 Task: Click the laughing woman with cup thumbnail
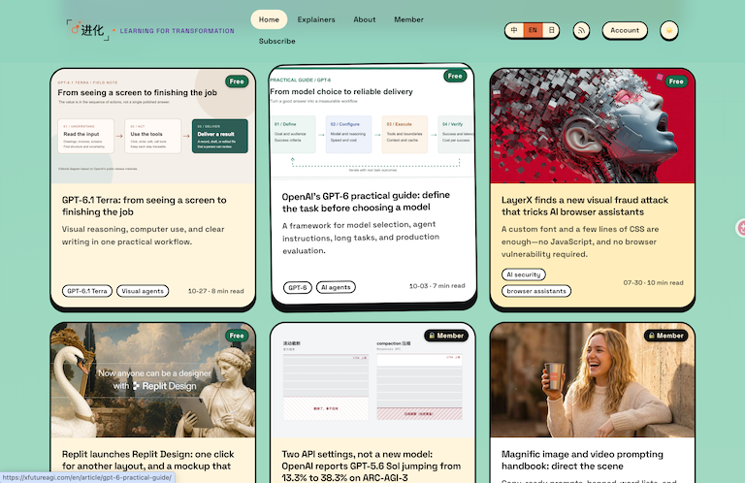click(x=593, y=380)
